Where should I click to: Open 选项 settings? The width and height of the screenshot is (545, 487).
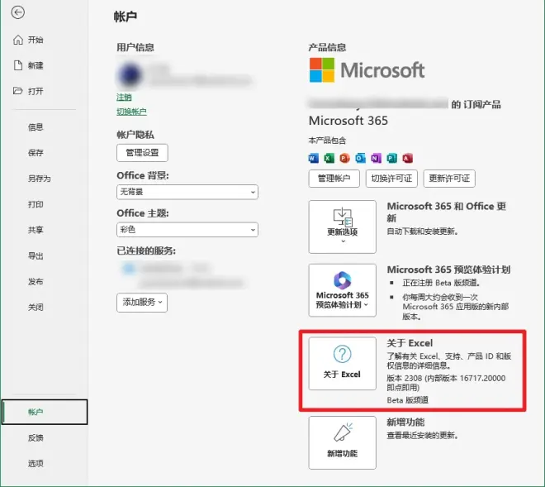(36, 463)
